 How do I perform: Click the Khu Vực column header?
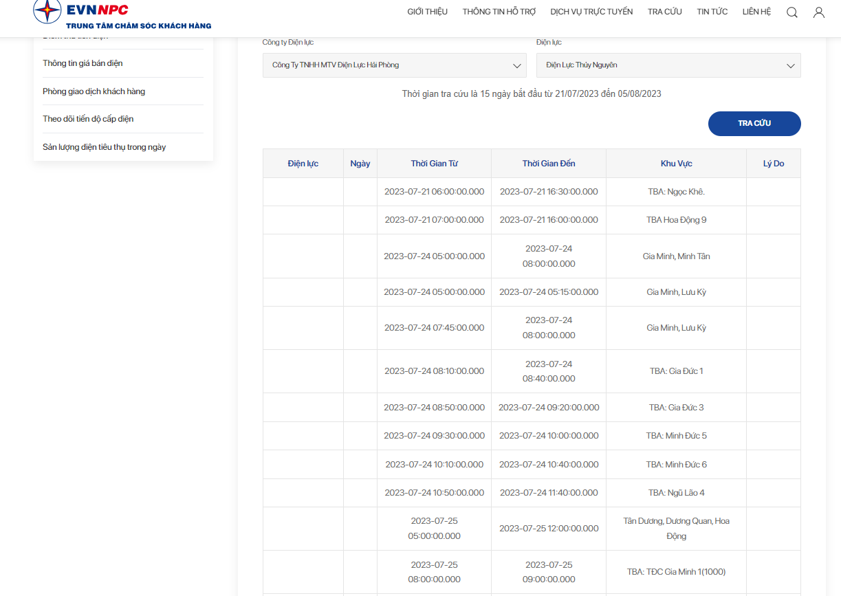coord(677,164)
